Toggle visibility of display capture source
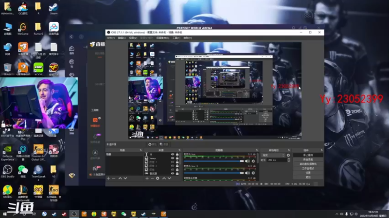 click(x=173, y=173)
